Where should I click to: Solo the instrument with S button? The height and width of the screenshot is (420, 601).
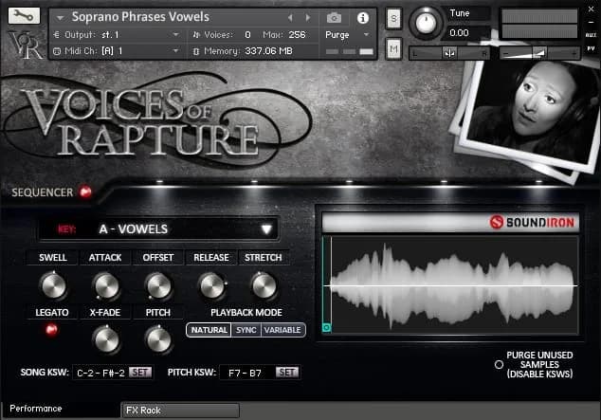393,18
